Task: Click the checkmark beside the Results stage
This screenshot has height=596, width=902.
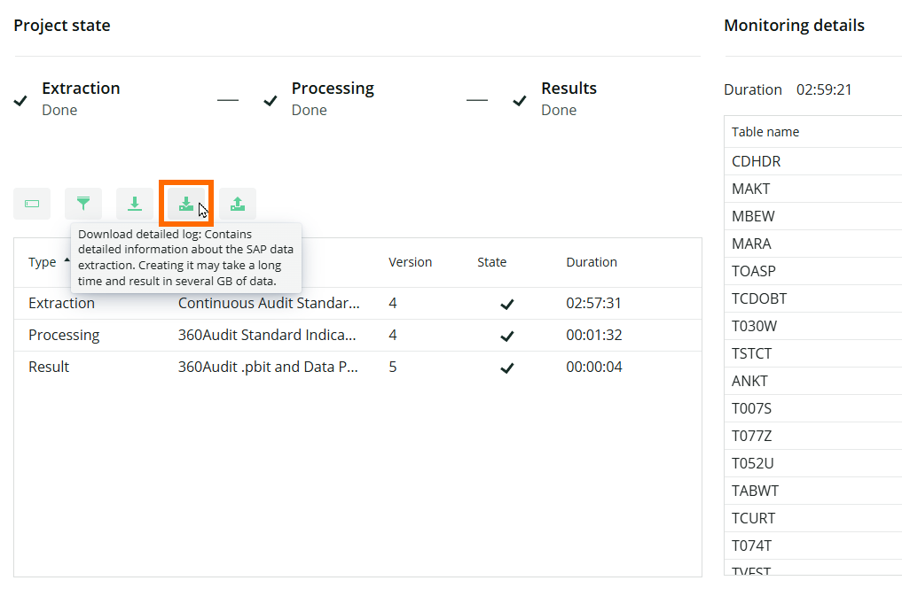Action: [520, 101]
